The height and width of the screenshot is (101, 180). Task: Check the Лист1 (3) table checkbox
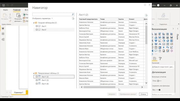[37, 80]
